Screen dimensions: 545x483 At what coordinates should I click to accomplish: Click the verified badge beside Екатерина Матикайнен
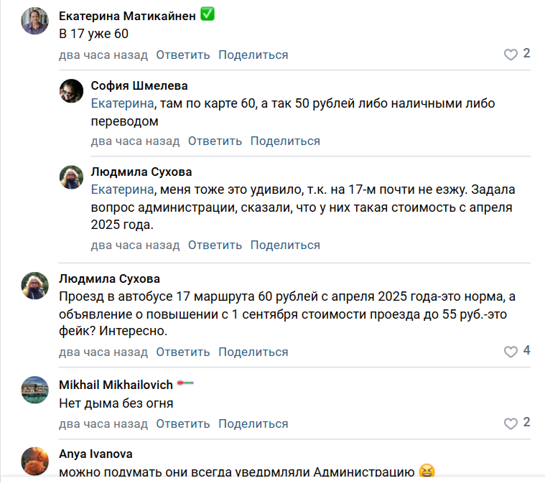pos(208,15)
